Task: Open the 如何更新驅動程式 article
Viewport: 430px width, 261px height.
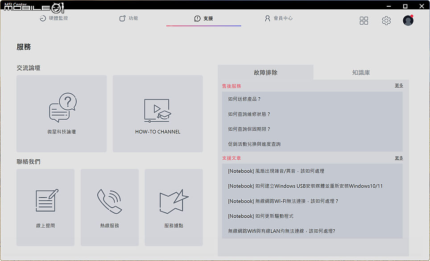Action: 312,216
